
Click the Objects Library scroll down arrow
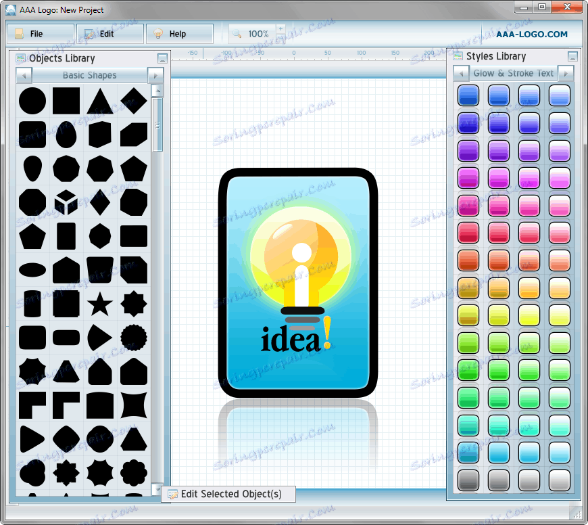(157, 489)
